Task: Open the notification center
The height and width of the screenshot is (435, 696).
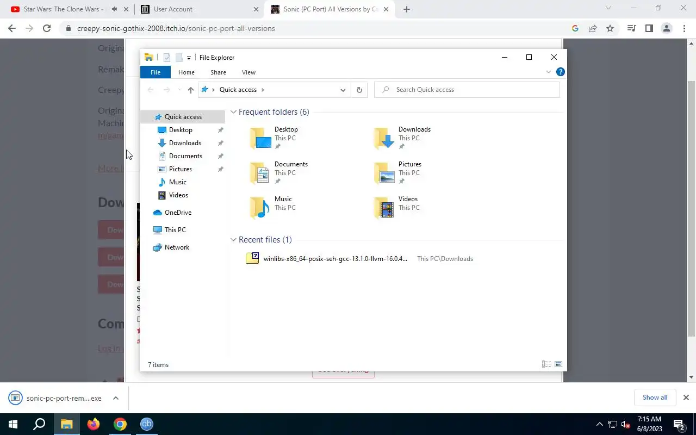Action: (679, 424)
